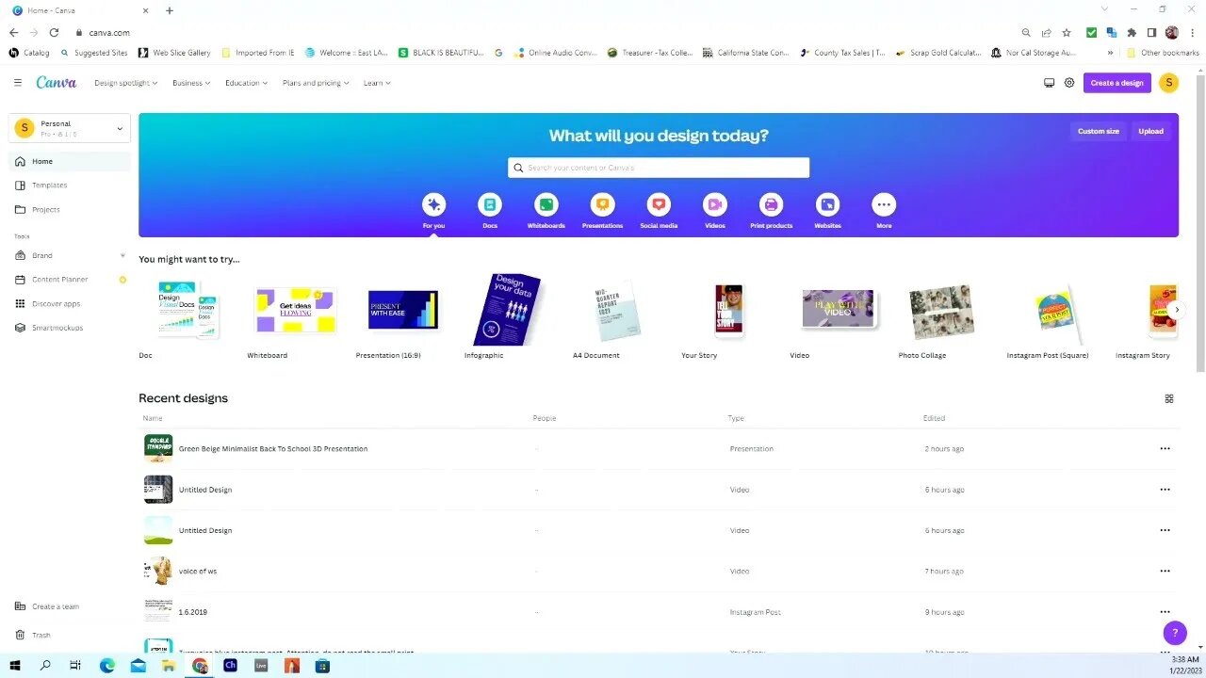Click the Upload button
The image size is (1206, 678).
click(1150, 131)
